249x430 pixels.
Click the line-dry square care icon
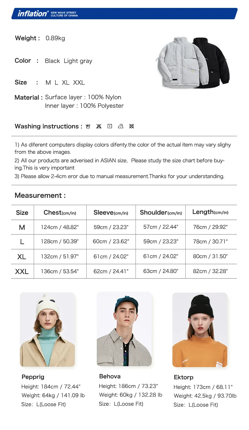click(110, 126)
